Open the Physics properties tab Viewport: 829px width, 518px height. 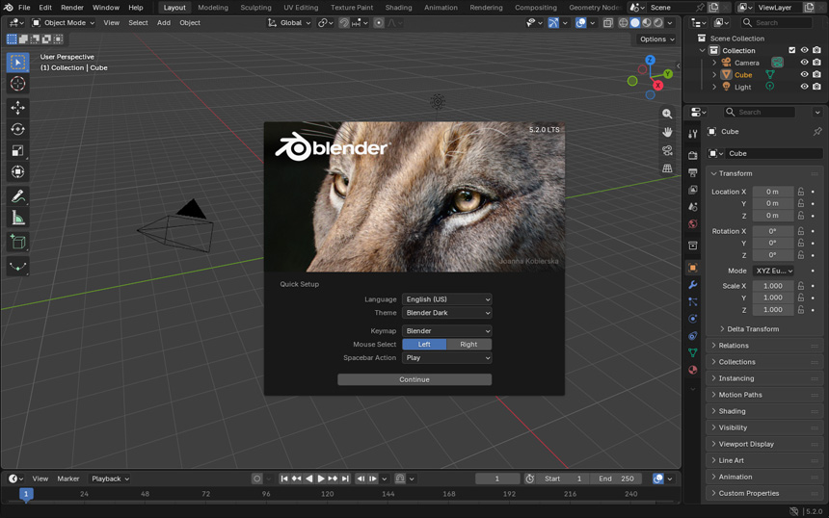692,319
